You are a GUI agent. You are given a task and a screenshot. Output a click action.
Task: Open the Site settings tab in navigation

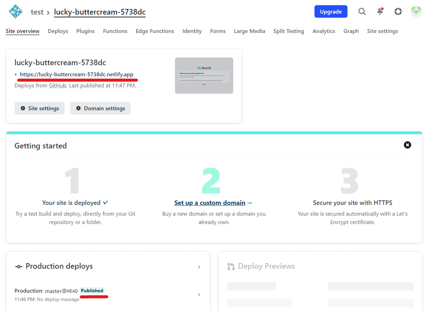point(382,31)
